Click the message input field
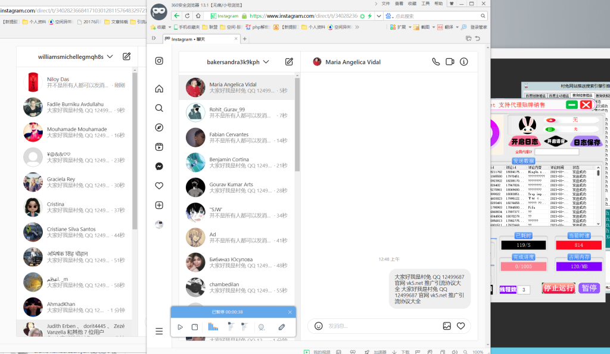Viewport: 610px width, 354px height. pyautogui.click(x=381, y=326)
